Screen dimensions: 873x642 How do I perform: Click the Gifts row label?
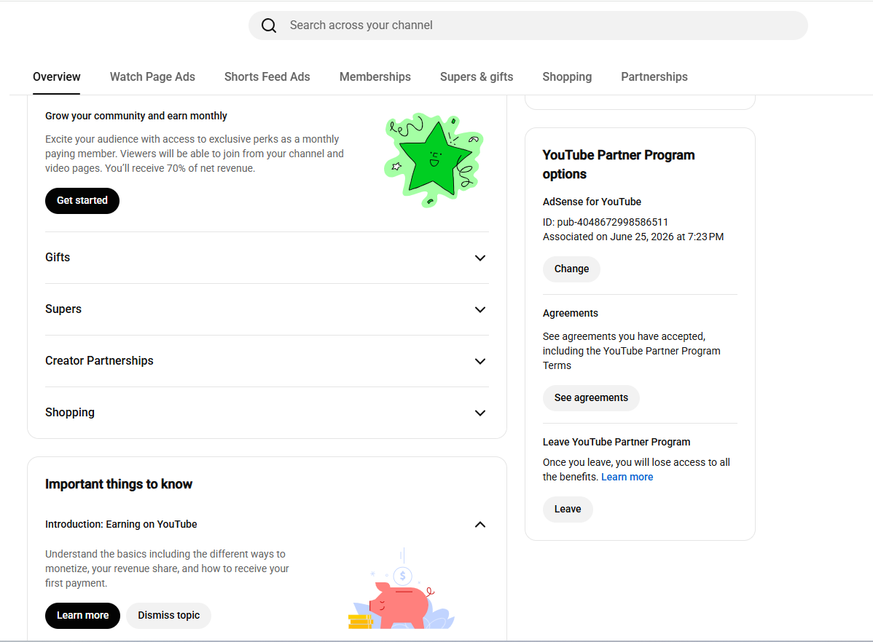58,257
